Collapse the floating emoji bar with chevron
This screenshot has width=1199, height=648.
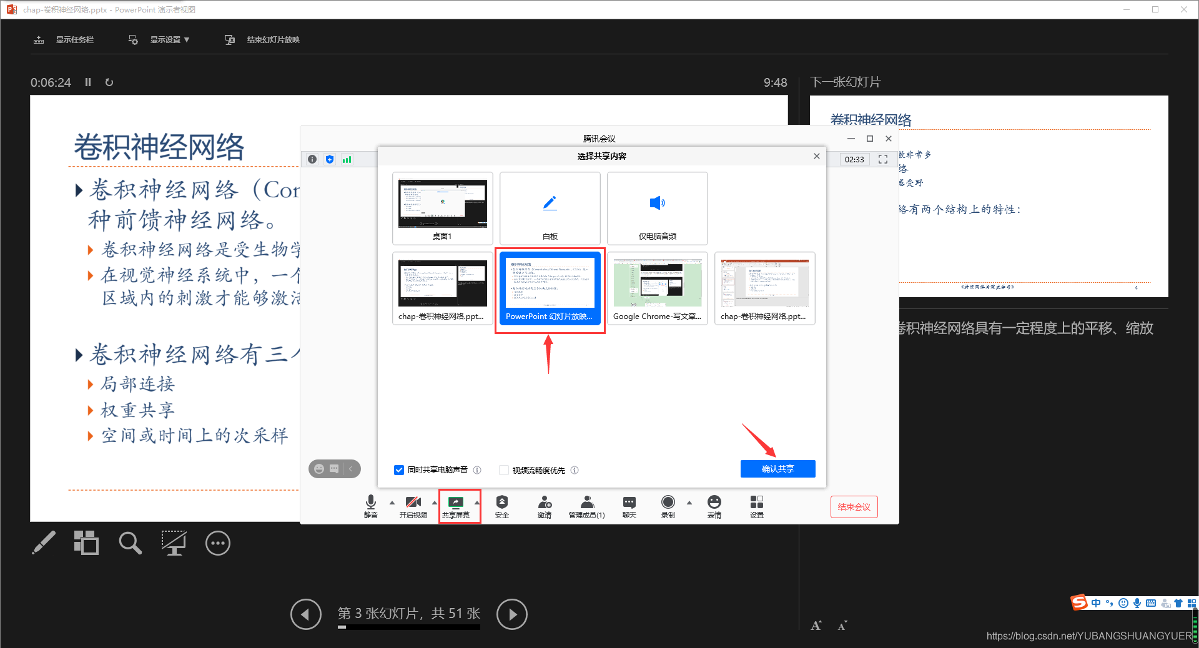[351, 469]
